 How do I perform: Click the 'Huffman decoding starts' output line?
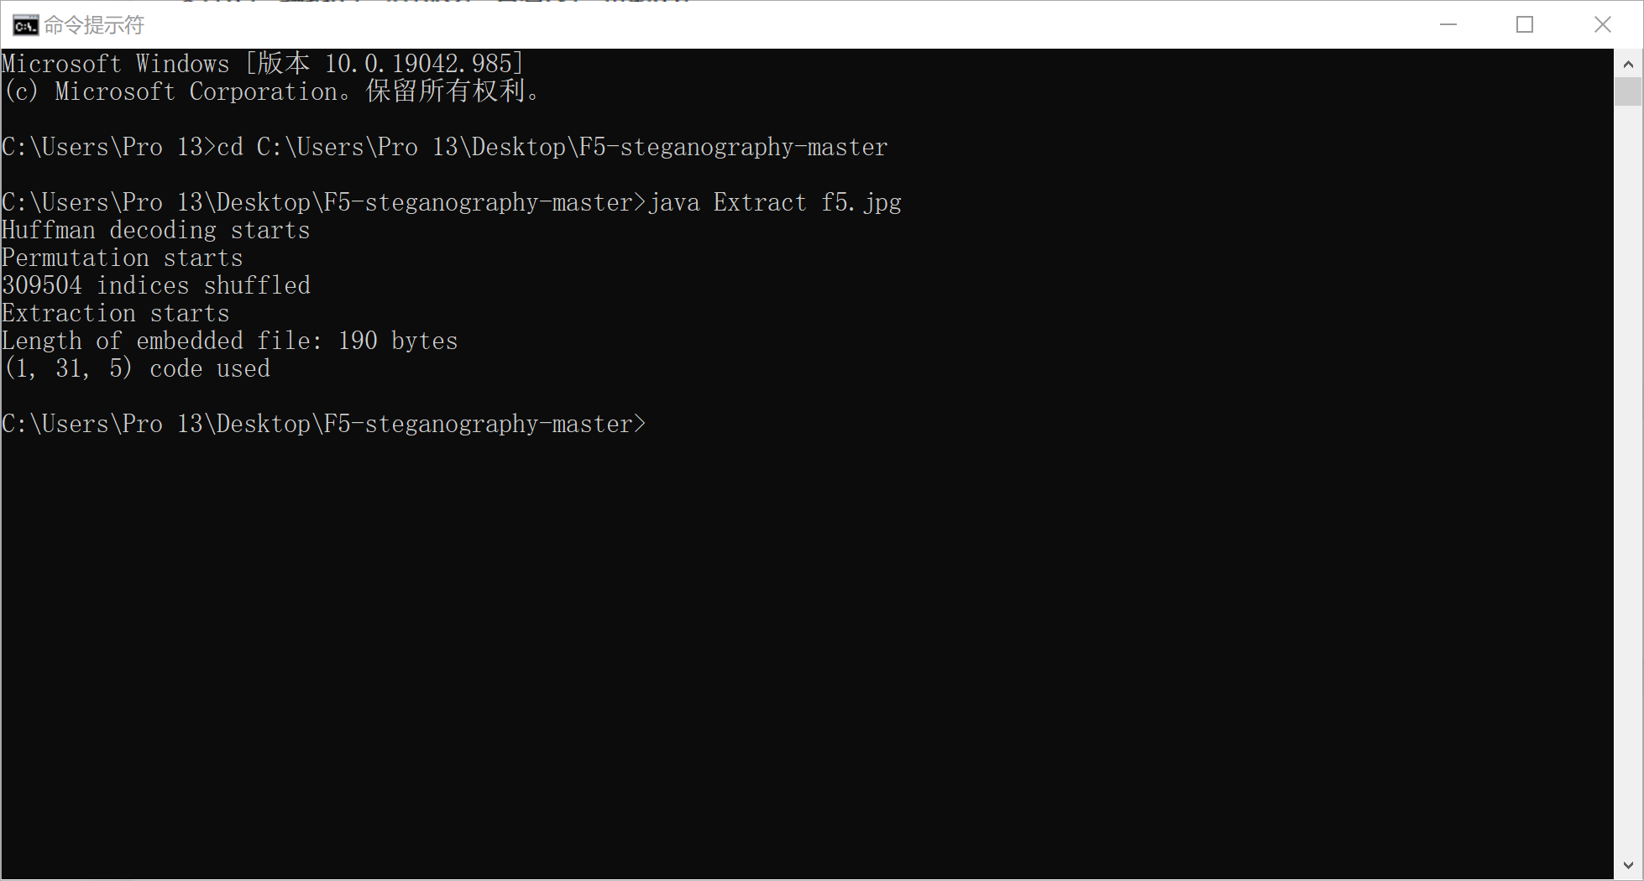point(156,230)
